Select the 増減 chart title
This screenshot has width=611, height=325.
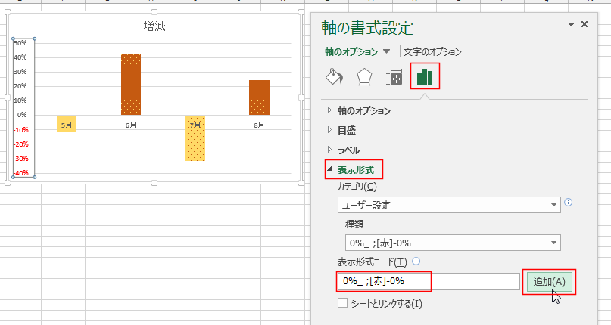[x=154, y=27]
